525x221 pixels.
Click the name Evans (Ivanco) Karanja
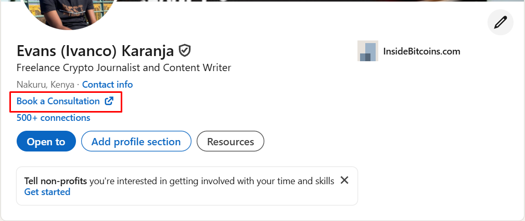click(95, 51)
